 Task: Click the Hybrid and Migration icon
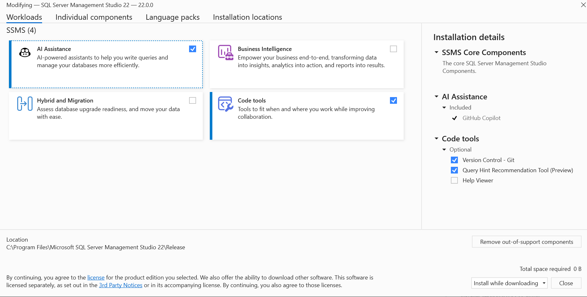pyautogui.click(x=25, y=104)
